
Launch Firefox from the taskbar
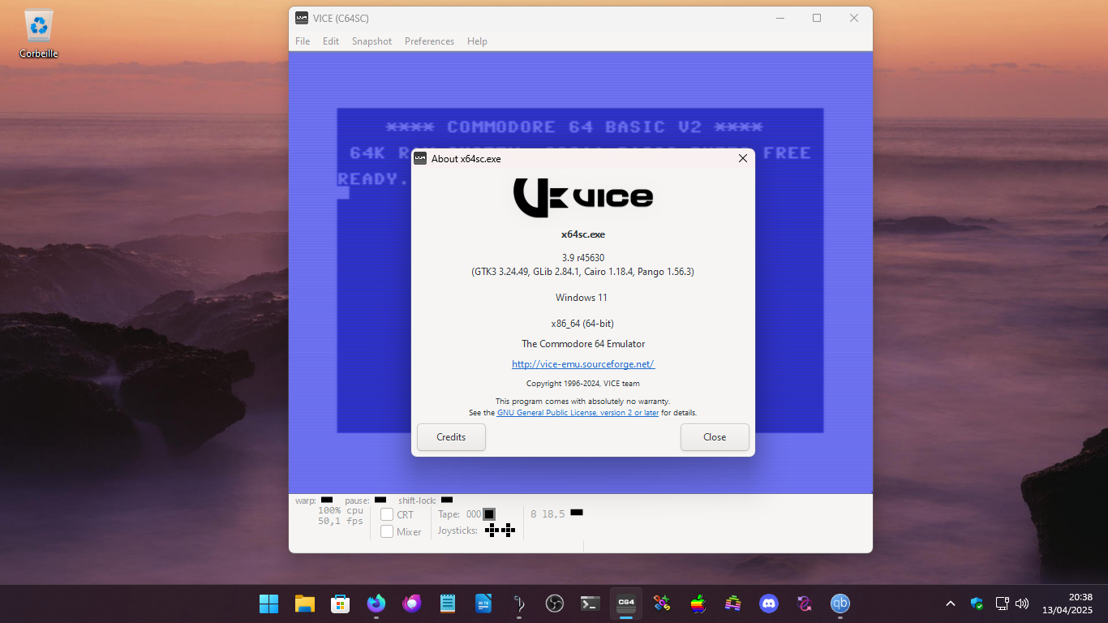pyautogui.click(x=376, y=604)
